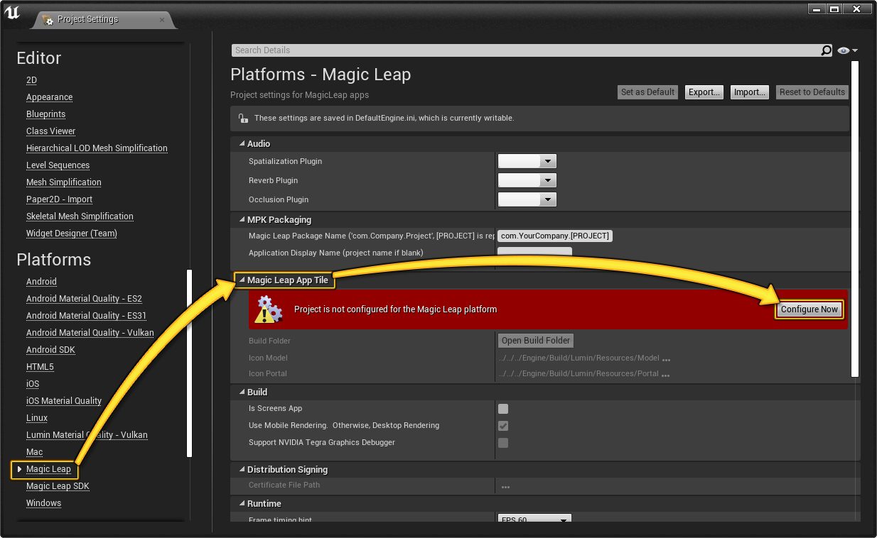Collapse the Build section

pyautogui.click(x=241, y=392)
